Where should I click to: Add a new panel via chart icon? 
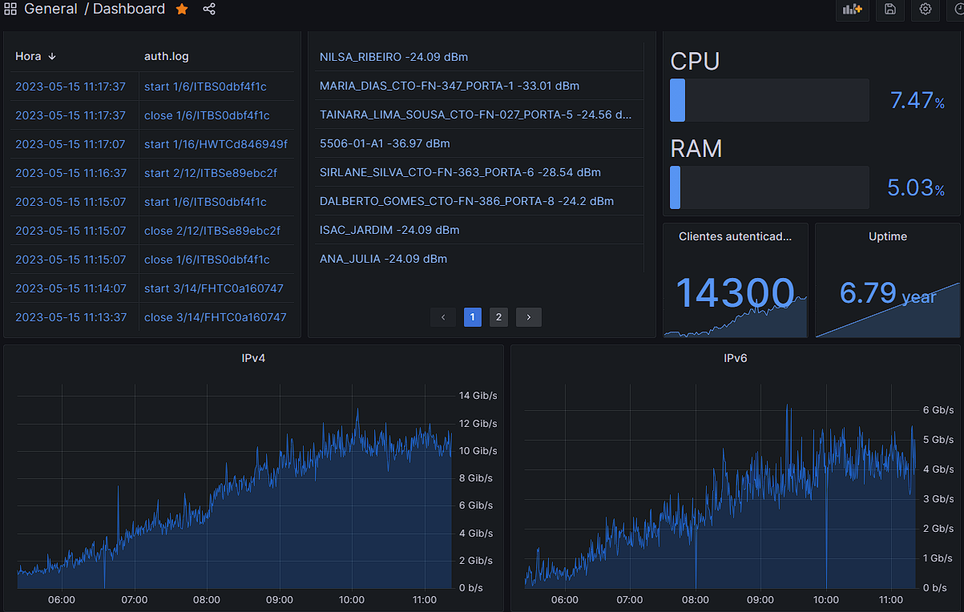pyautogui.click(x=852, y=9)
